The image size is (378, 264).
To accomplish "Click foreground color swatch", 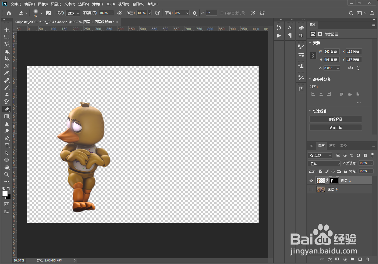I will pyautogui.click(x=5, y=194).
